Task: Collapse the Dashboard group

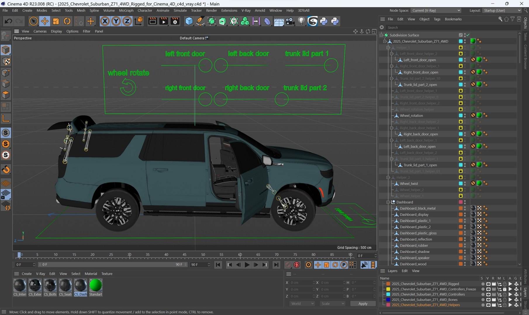Action: [388, 202]
